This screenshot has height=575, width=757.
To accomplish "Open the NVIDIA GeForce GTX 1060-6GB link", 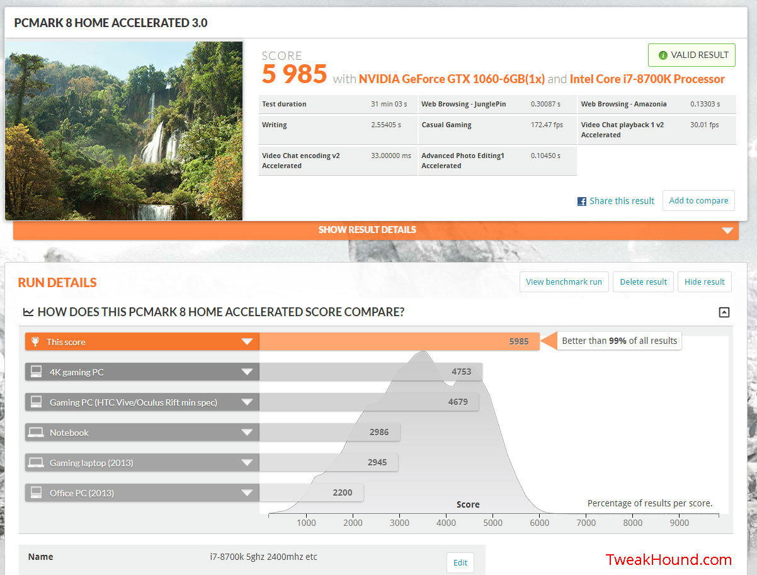I will pos(452,79).
